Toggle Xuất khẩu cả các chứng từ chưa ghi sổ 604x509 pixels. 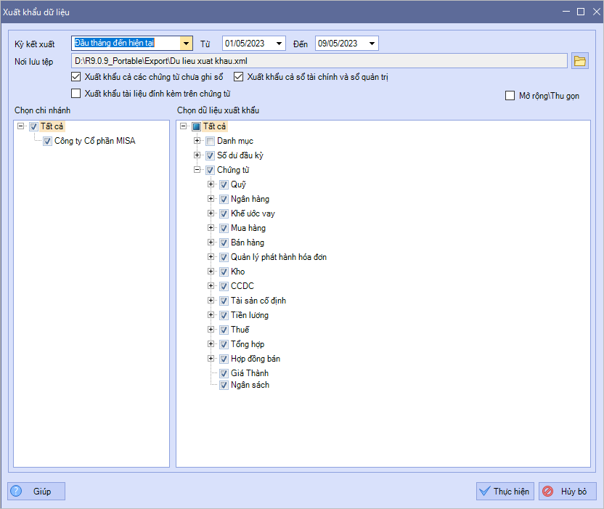pyautogui.click(x=77, y=77)
